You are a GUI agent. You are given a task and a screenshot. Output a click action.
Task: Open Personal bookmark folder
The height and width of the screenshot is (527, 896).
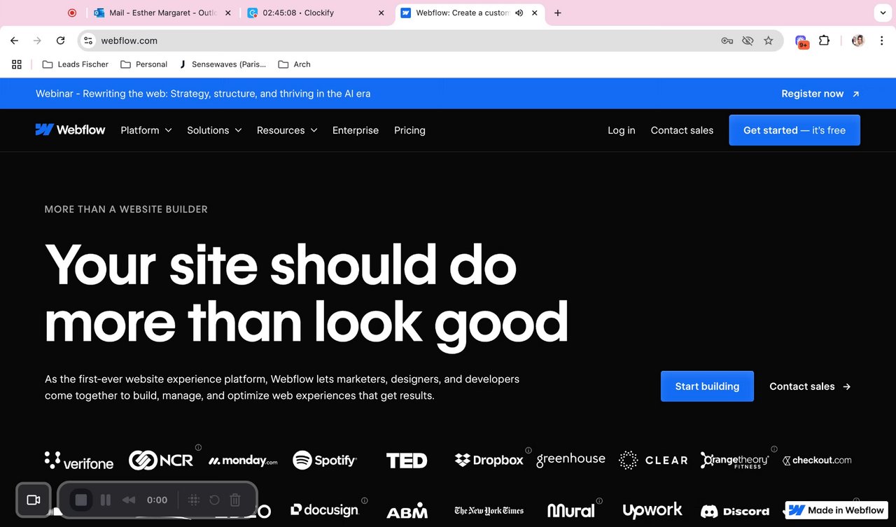143,64
